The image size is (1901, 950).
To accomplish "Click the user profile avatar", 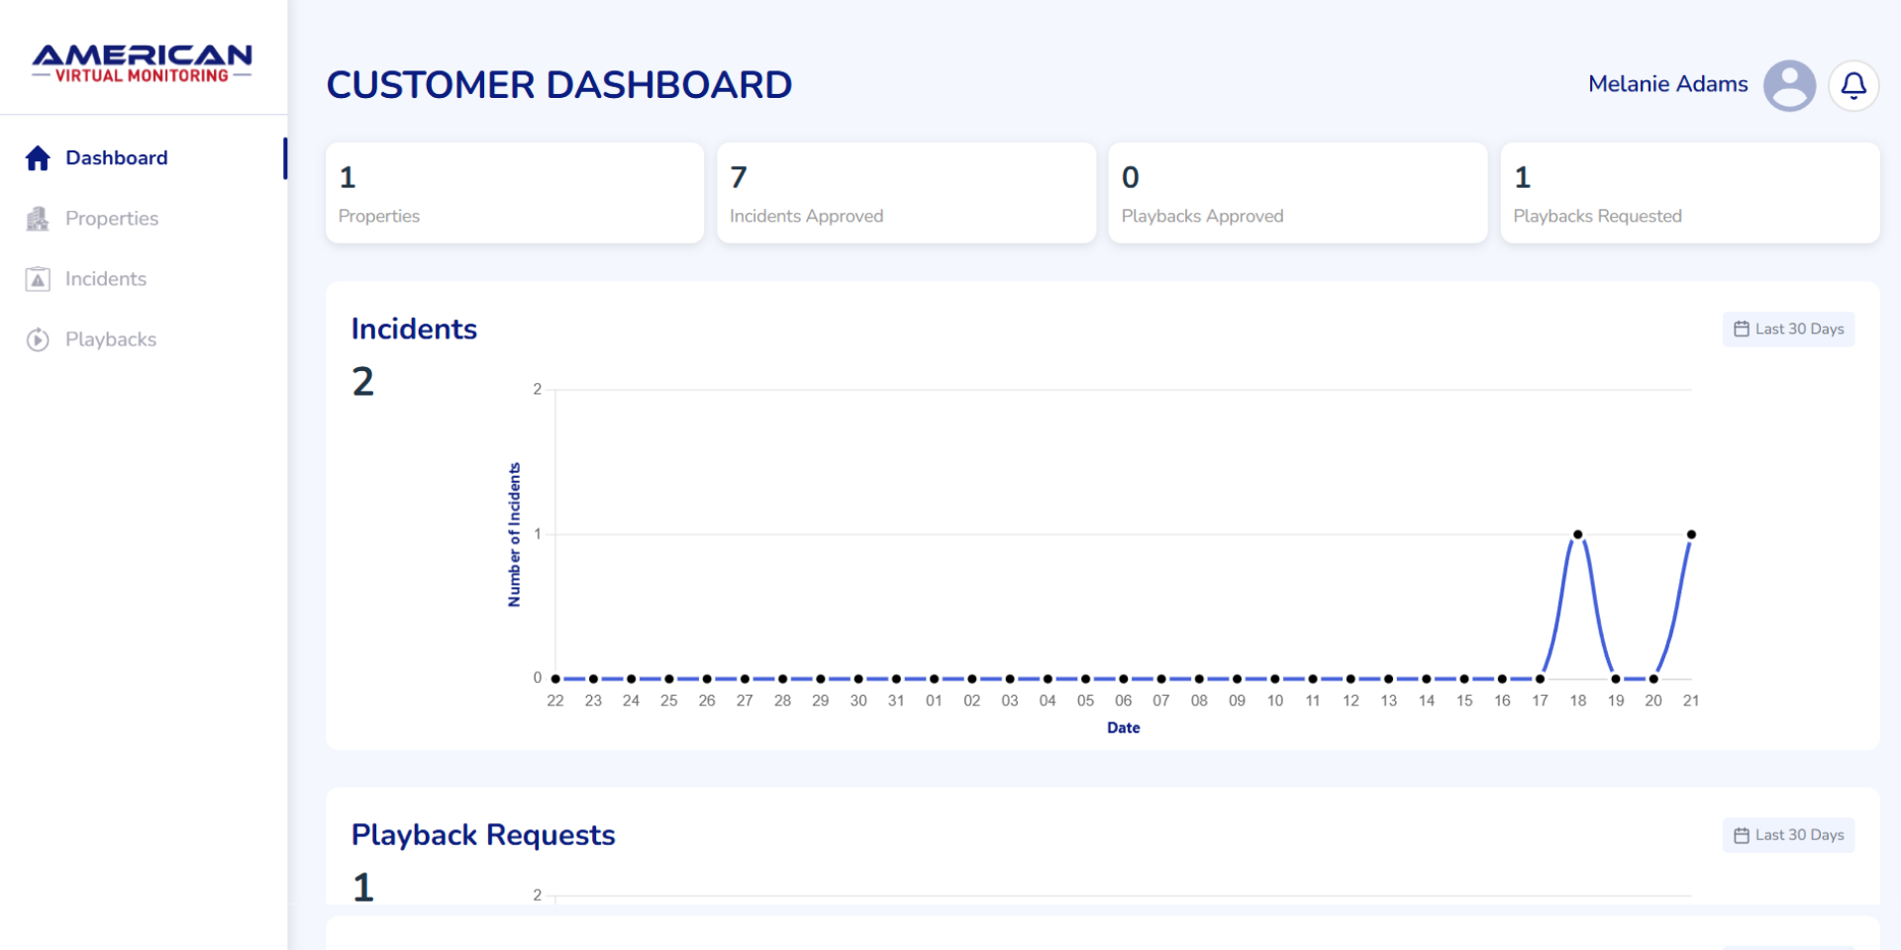I will 1789,86.
